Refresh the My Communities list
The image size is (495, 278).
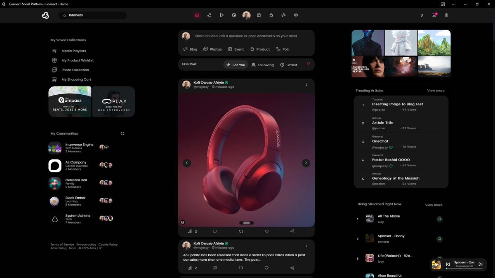[123, 133]
